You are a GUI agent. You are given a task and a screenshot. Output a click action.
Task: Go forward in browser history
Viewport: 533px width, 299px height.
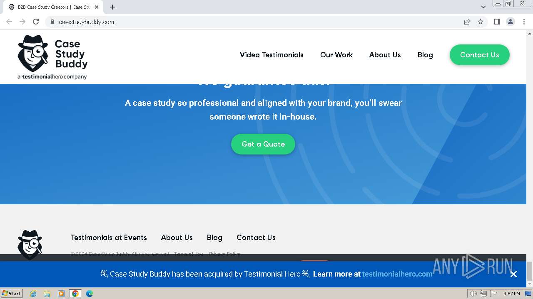[x=22, y=22]
